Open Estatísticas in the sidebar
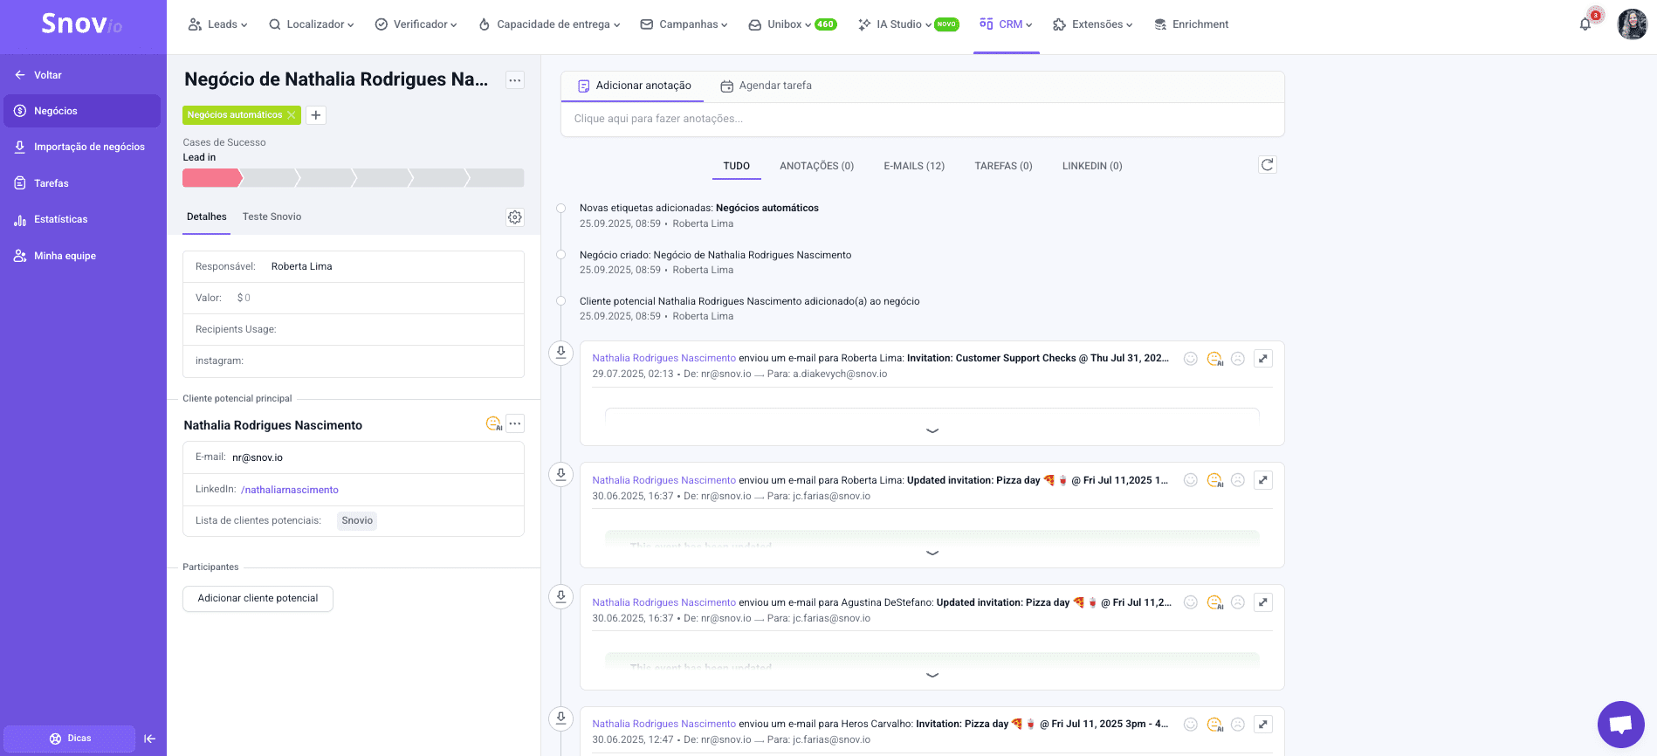The width and height of the screenshot is (1657, 756). 82,219
